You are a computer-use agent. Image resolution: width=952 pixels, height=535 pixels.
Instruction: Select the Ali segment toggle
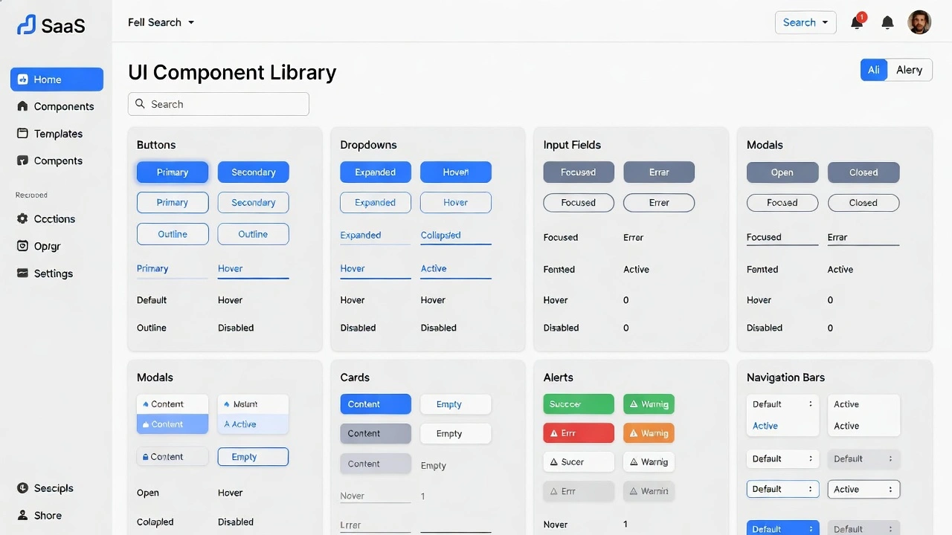click(874, 70)
